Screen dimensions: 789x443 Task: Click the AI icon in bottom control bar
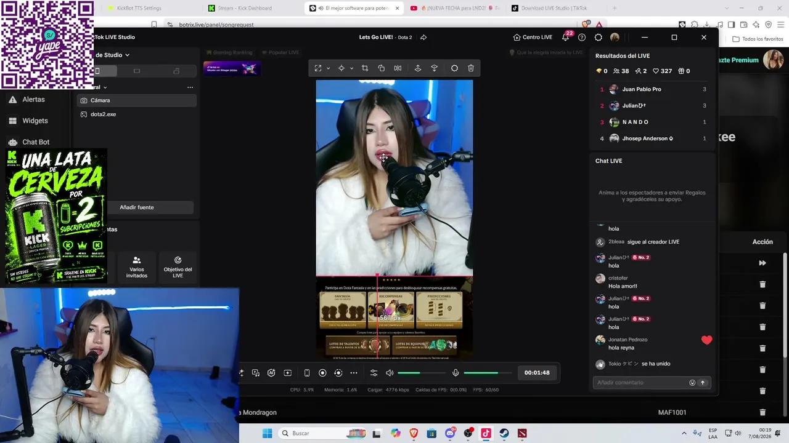pyautogui.click(x=271, y=373)
